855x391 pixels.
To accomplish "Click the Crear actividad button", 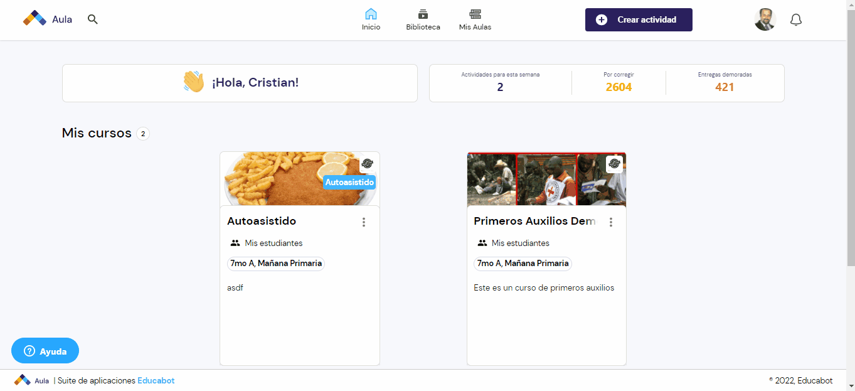I will click(639, 19).
